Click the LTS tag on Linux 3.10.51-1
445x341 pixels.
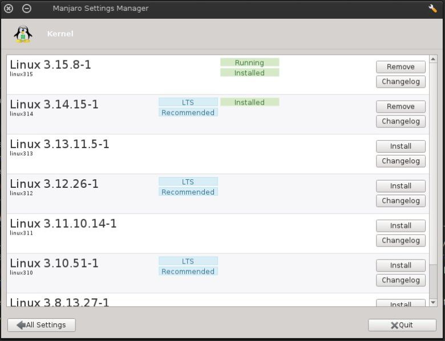[188, 261]
